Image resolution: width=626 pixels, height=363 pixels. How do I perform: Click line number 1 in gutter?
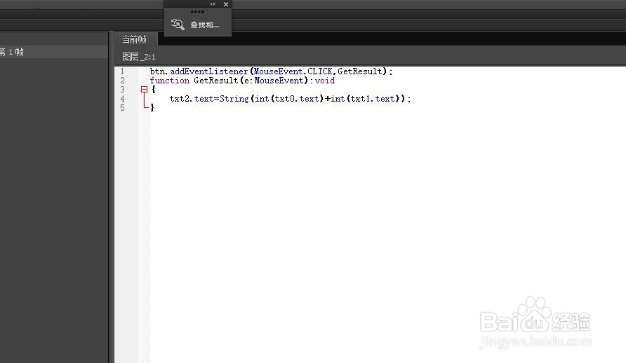[x=123, y=71]
